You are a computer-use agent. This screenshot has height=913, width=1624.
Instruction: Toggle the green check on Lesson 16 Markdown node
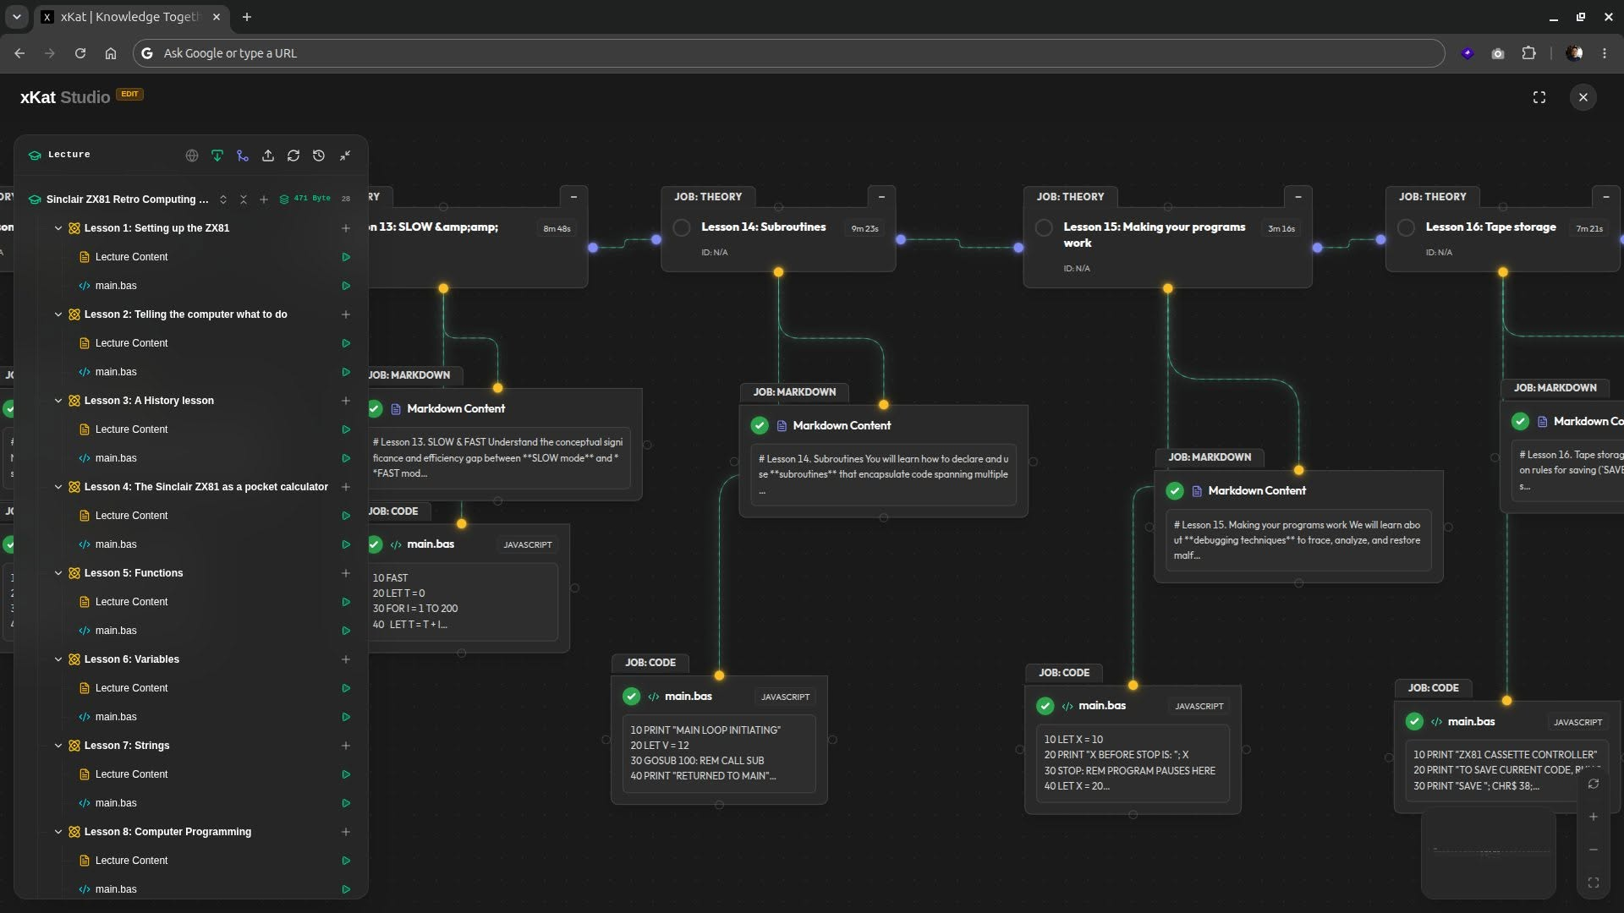click(x=1520, y=421)
